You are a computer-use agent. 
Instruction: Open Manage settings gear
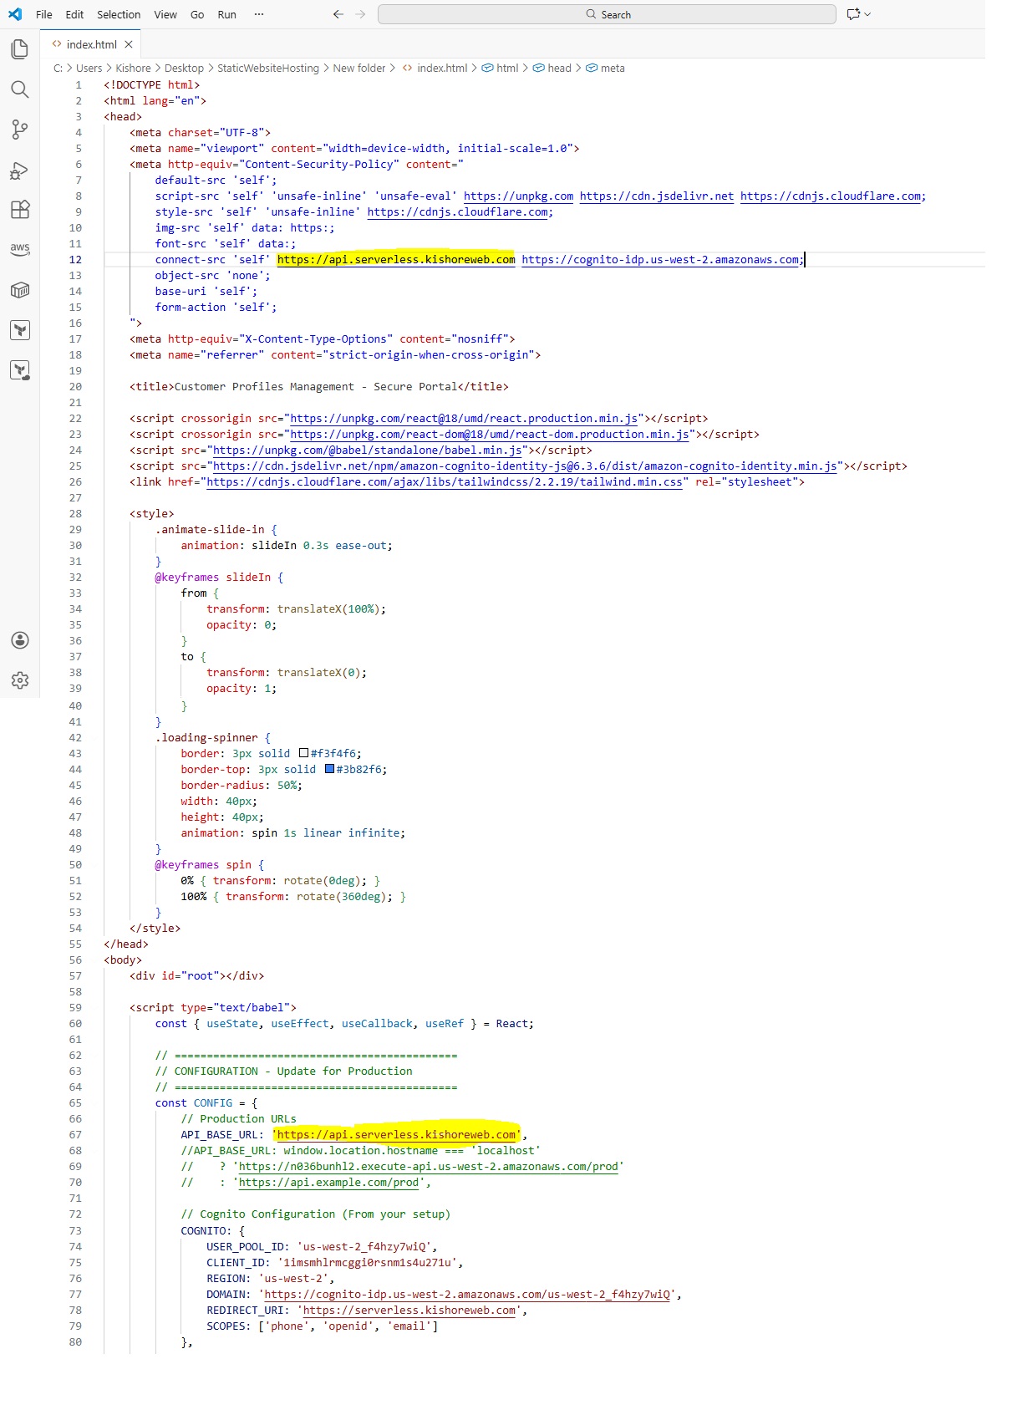point(20,680)
